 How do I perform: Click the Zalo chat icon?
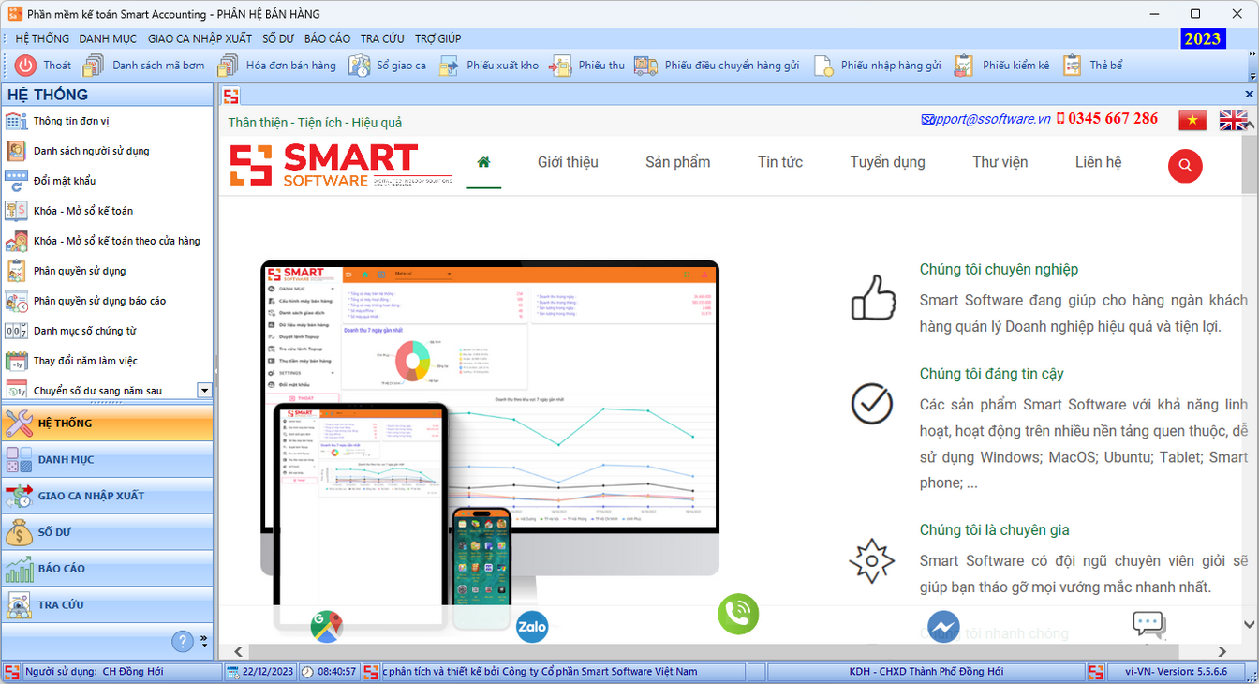(x=532, y=626)
